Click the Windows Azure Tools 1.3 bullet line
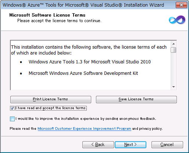The height and width of the screenshot is (153, 189). click(x=90, y=62)
